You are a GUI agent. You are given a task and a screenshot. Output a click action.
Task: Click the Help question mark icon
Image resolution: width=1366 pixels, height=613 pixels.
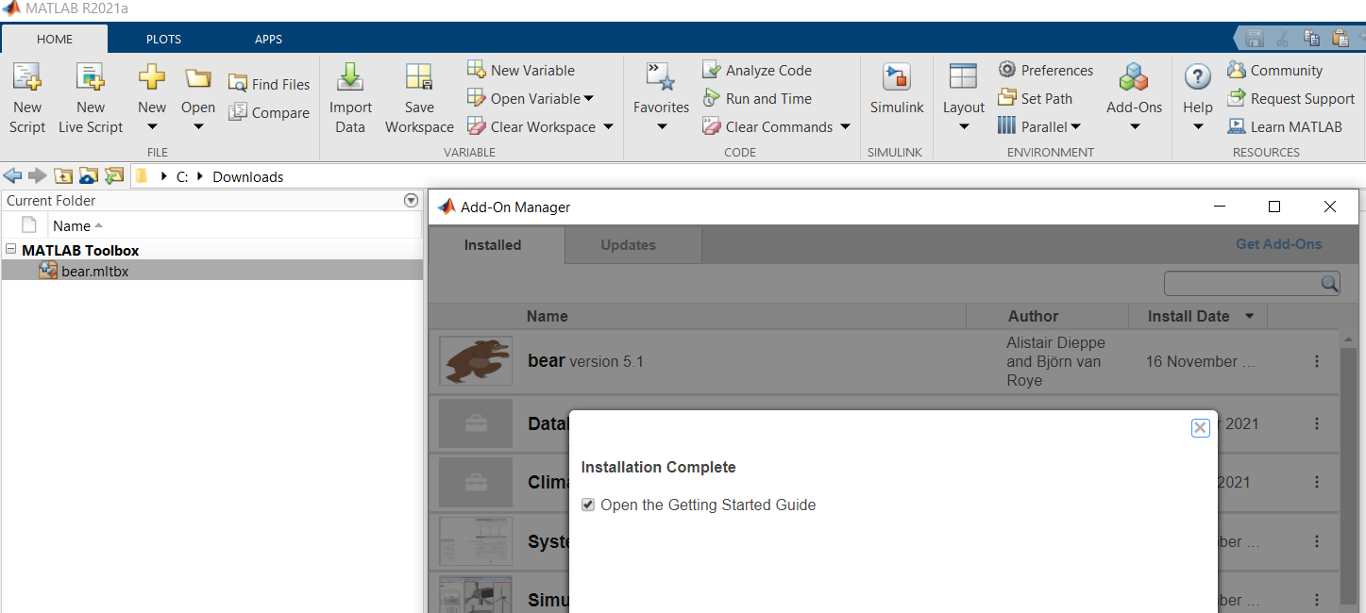[x=1197, y=77]
